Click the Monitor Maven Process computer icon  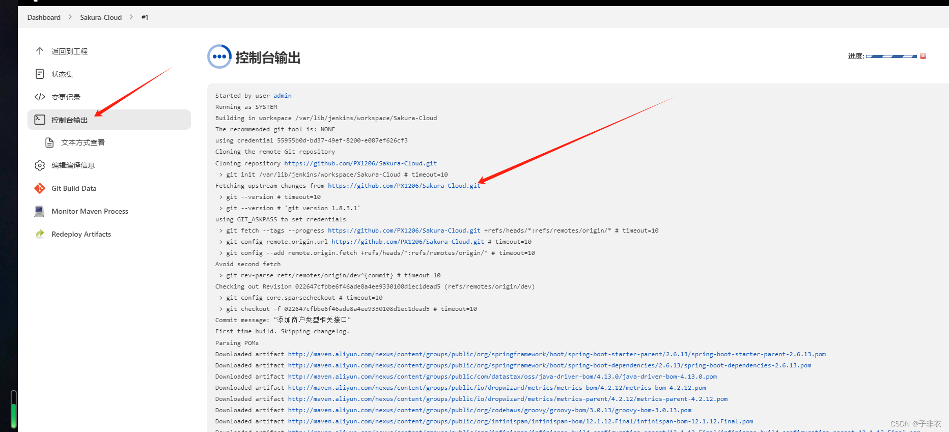click(40, 211)
